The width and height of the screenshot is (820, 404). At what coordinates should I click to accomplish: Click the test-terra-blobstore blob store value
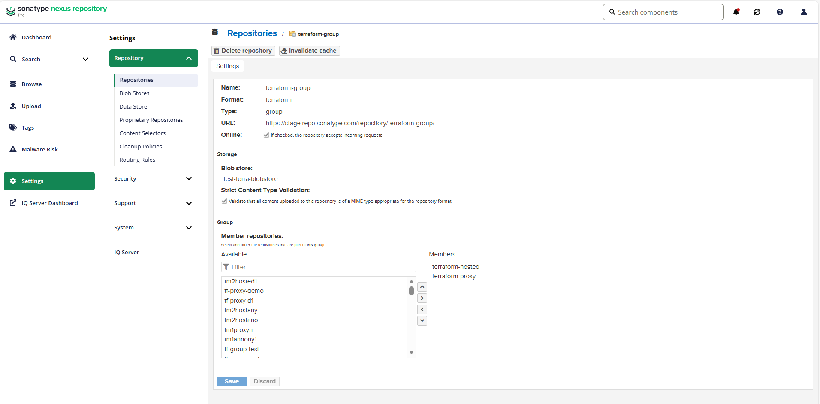[250, 179]
